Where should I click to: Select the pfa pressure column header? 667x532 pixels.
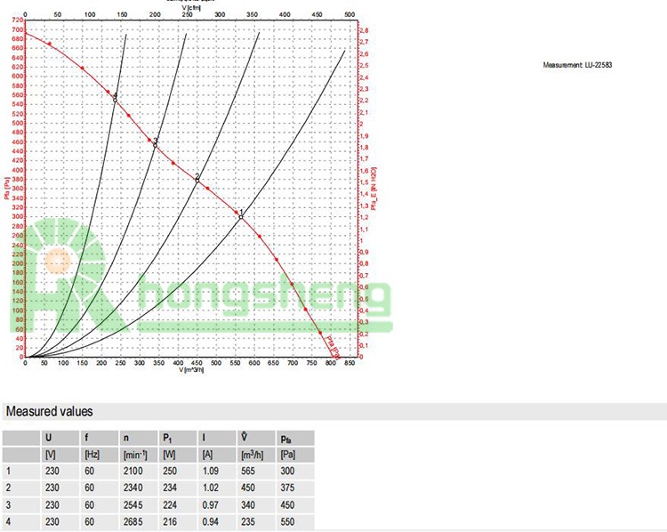pos(285,438)
